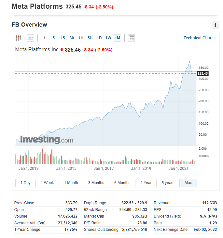Click the P/E Ratio value 23.86
Viewport: 223px width, 238px height.
[x=142, y=223]
